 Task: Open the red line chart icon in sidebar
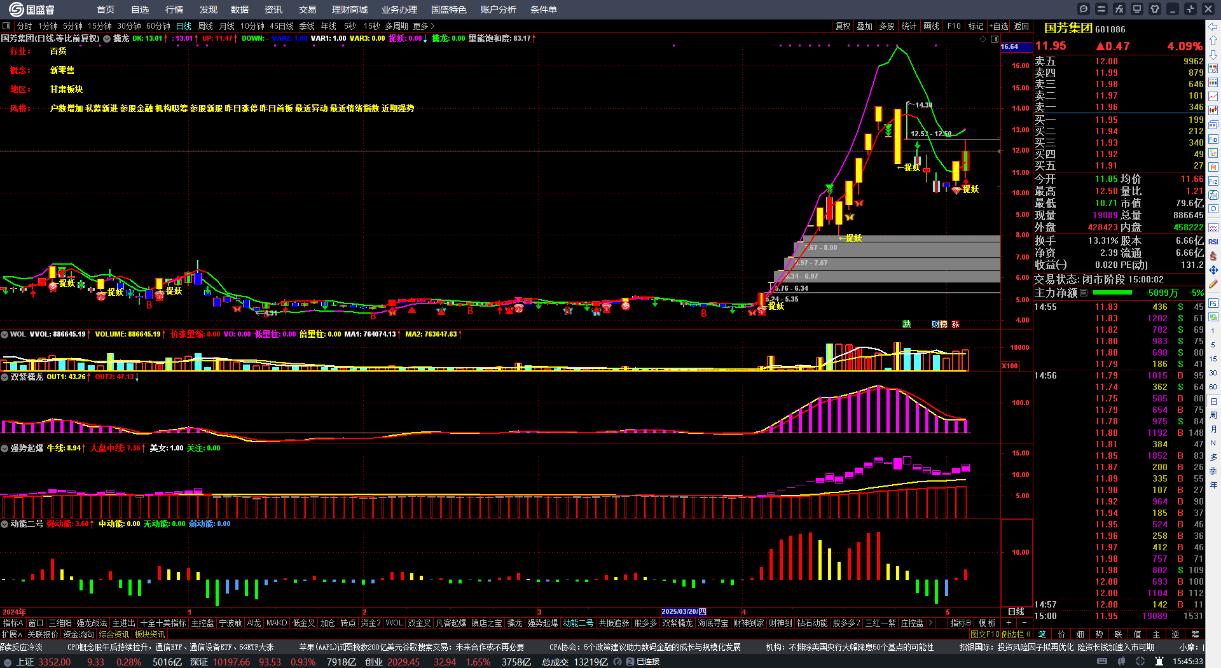tap(1213, 97)
